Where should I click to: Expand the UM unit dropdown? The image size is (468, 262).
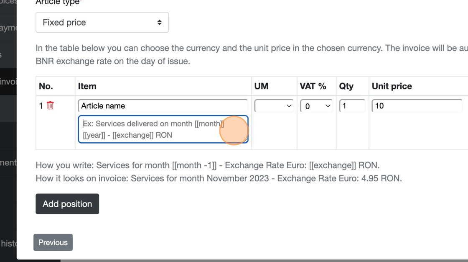(274, 106)
